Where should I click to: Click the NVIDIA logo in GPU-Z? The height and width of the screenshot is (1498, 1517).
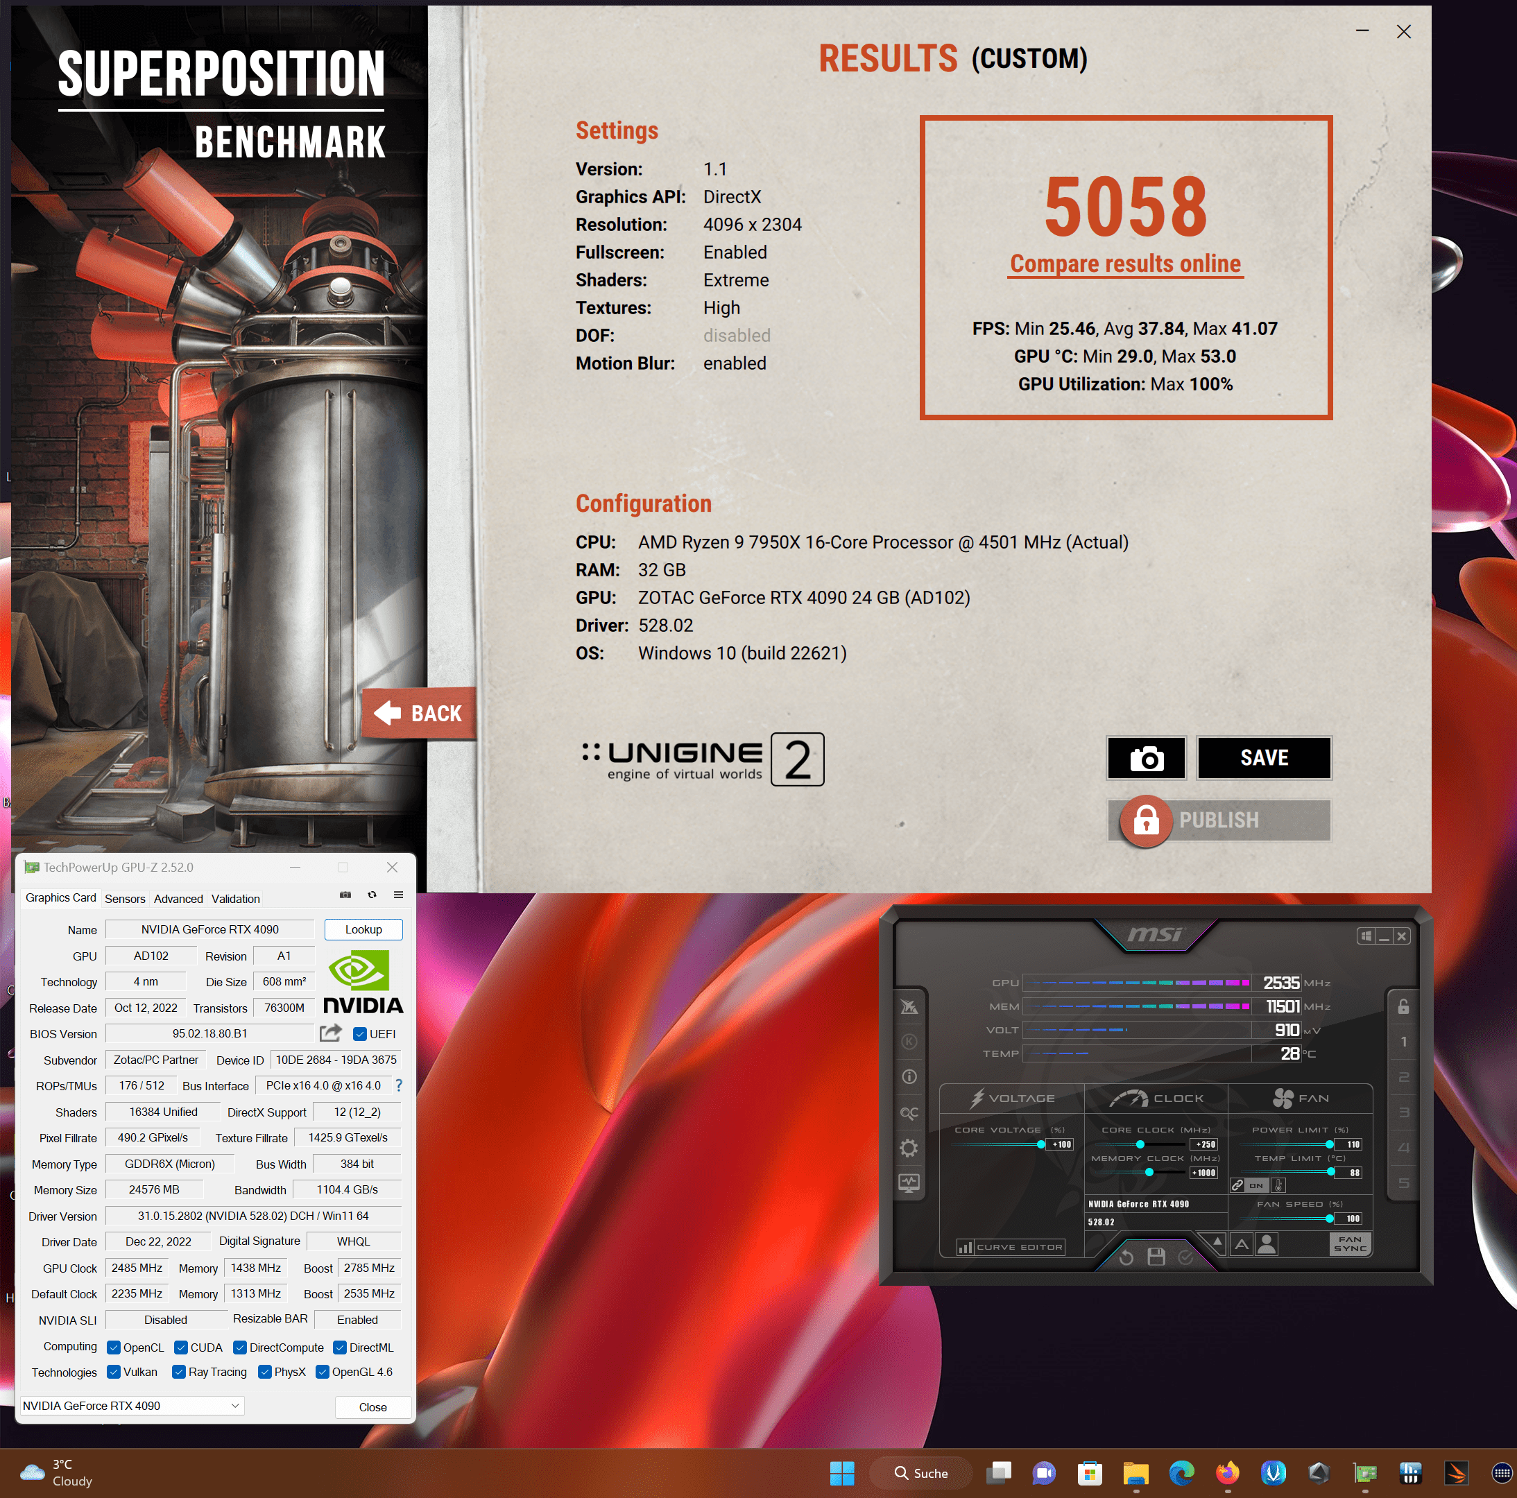pos(363,981)
